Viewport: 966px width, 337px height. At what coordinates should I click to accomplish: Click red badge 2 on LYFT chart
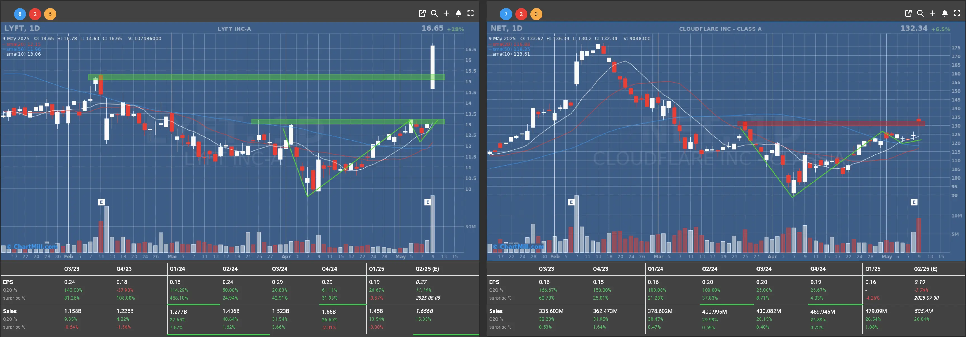click(35, 14)
